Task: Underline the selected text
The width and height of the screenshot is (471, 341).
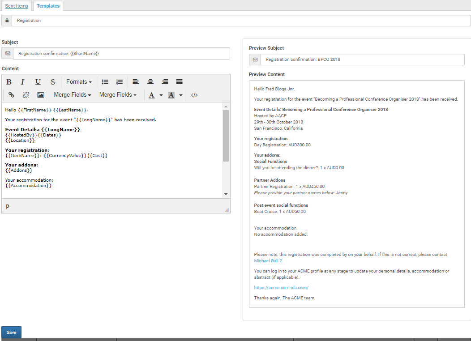Action: point(38,82)
